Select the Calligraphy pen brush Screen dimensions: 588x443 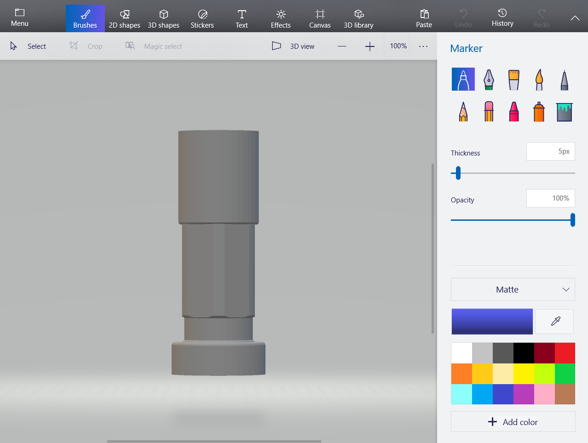[x=489, y=80]
